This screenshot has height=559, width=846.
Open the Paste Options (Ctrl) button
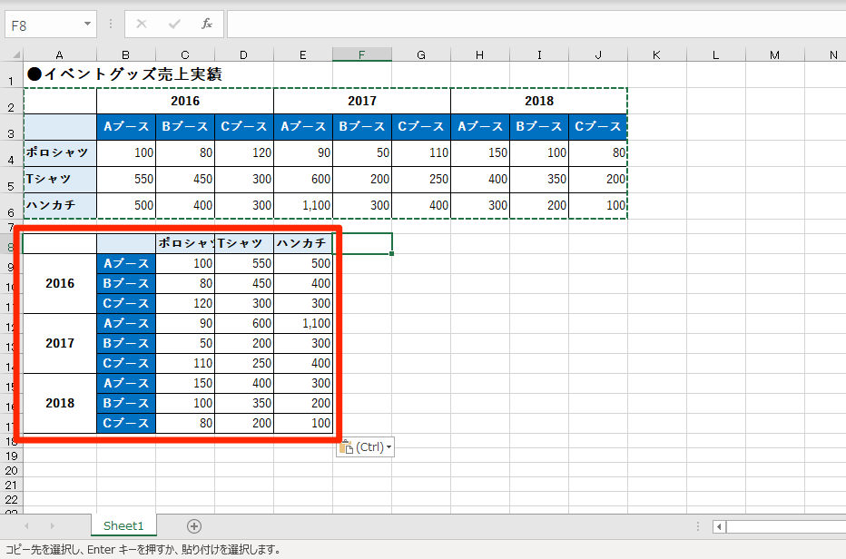click(x=365, y=446)
